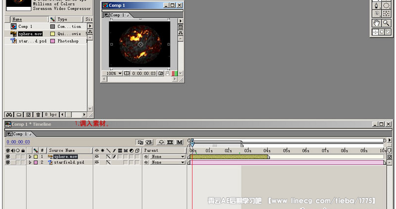The height and width of the screenshot is (209, 396).
Task: Hide the starfield.psd layer with eye toggle
Action: click(x=8, y=163)
